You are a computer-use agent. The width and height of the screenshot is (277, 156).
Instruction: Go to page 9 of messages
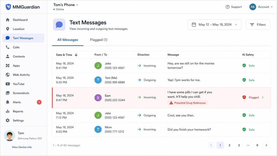(x=257, y=145)
